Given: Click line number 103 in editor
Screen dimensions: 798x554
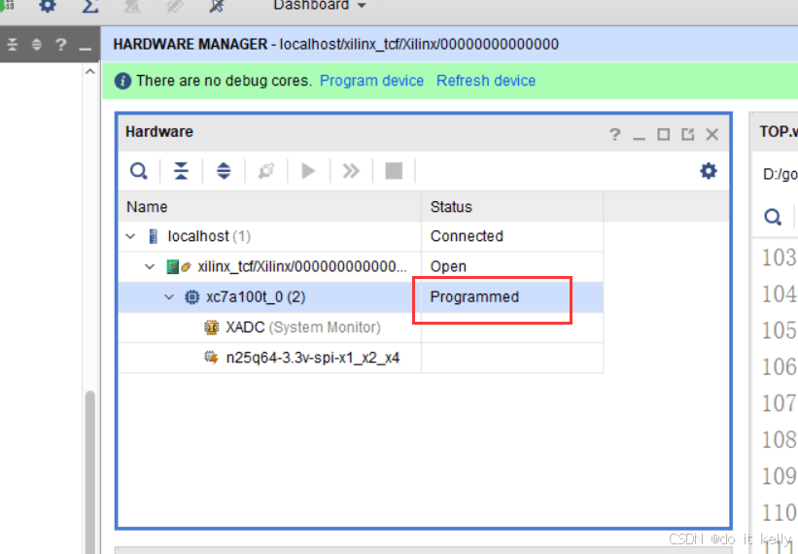Looking at the screenshot, I should point(779,258).
